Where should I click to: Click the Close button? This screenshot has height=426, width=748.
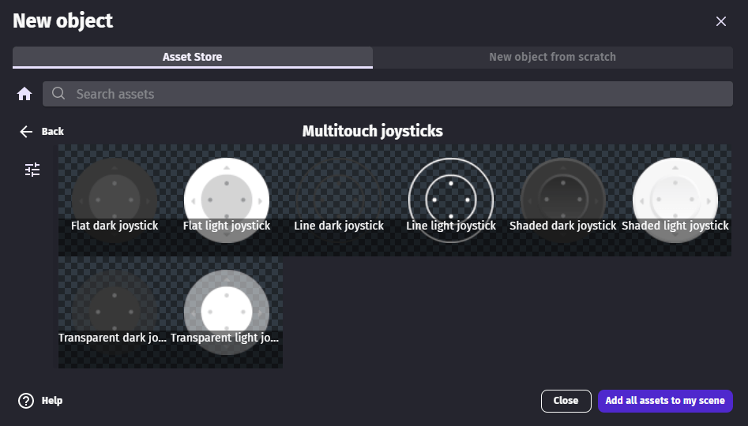[x=566, y=401]
